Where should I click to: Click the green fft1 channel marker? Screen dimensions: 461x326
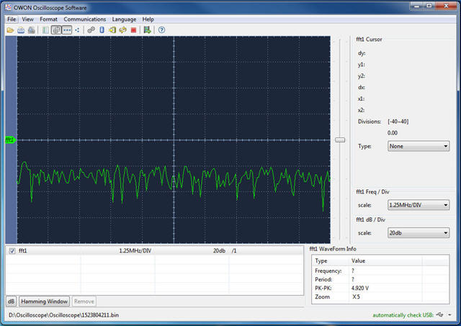9,140
